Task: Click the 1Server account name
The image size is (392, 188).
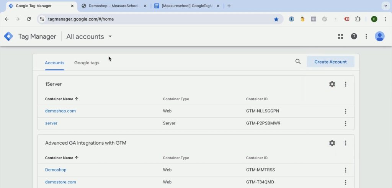Action: [53, 84]
